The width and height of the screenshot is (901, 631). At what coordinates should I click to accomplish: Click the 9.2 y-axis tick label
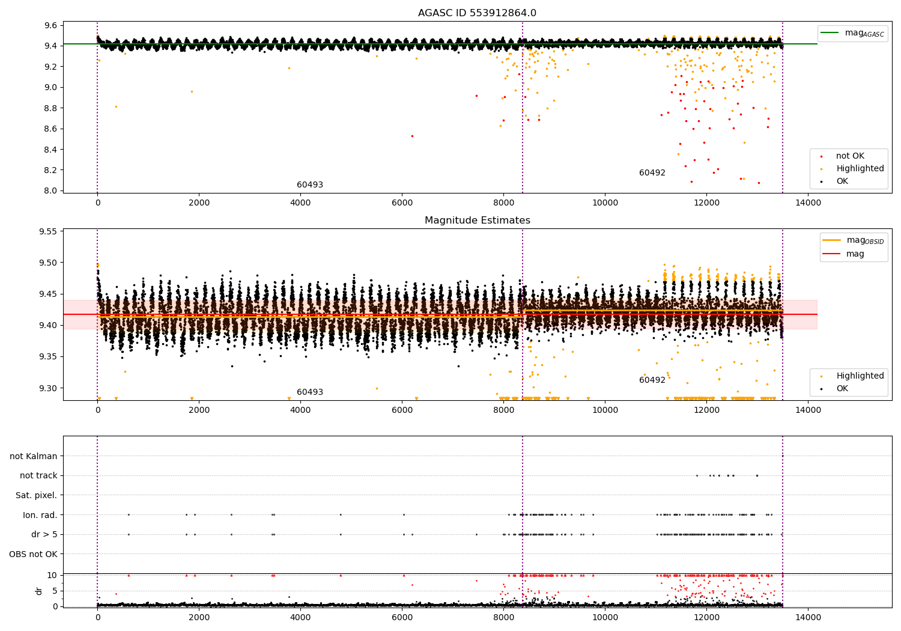[x=50, y=67]
